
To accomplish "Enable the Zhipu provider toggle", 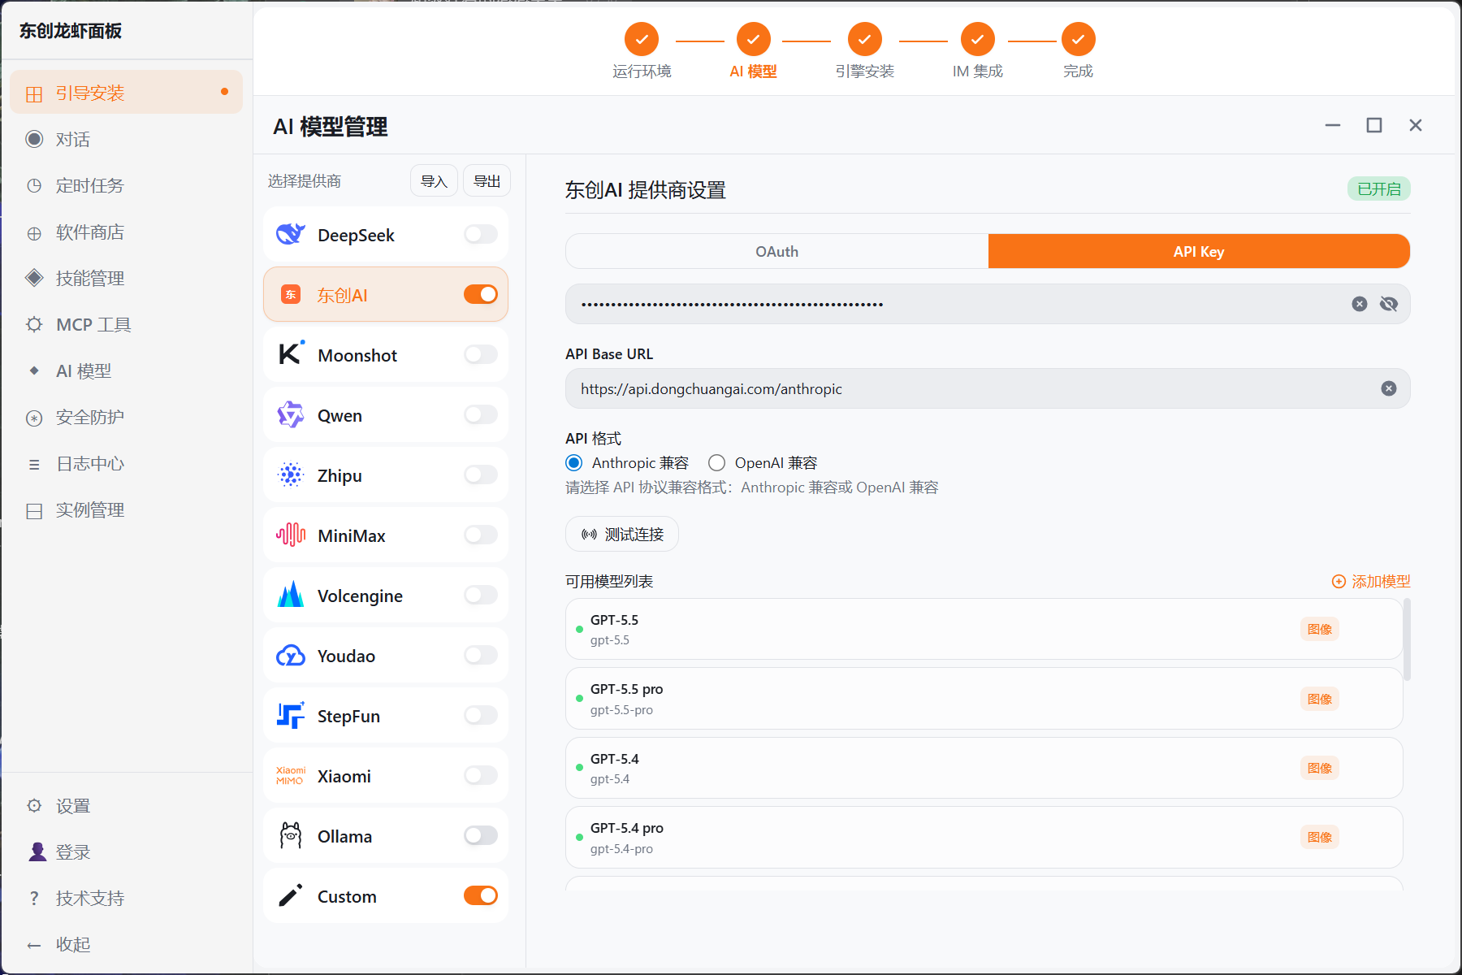I will coord(481,474).
